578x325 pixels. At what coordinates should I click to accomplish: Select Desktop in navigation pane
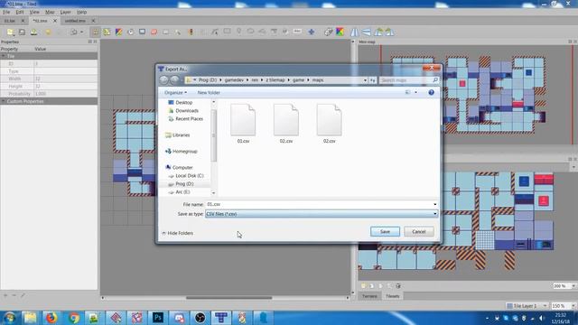183,102
